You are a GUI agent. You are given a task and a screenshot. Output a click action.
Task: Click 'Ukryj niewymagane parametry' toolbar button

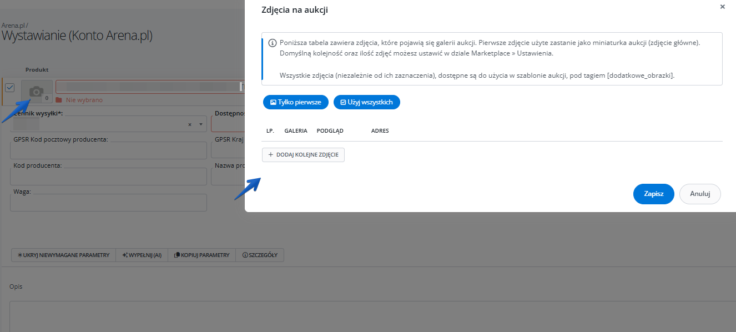click(x=63, y=255)
